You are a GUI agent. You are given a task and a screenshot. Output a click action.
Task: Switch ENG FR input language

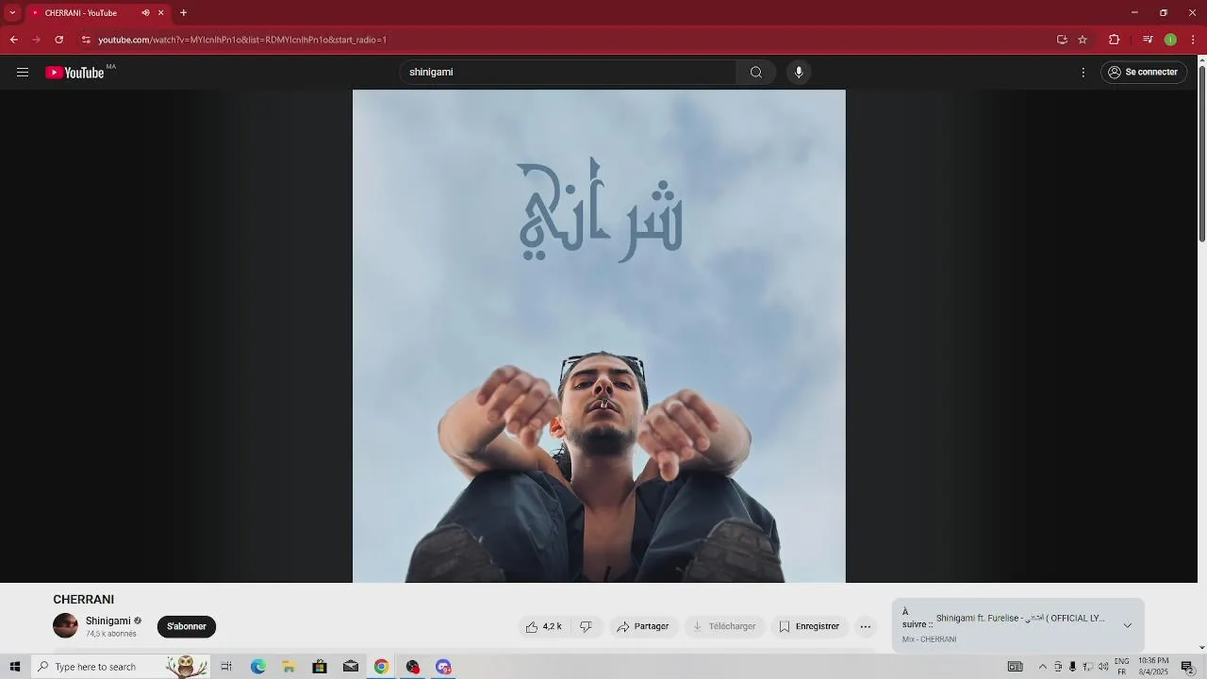pos(1122,667)
